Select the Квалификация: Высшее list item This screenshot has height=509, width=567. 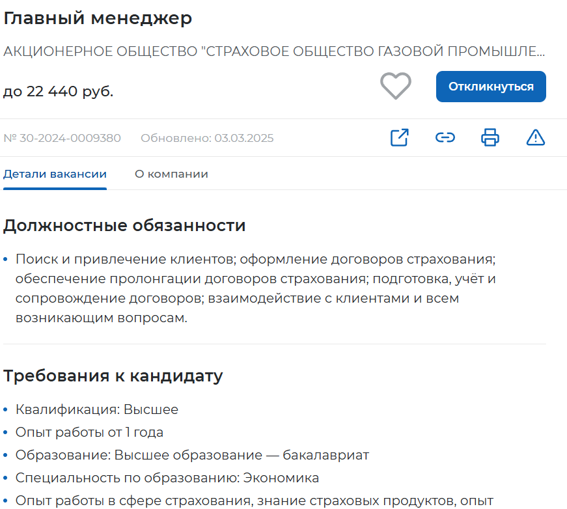click(x=97, y=409)
